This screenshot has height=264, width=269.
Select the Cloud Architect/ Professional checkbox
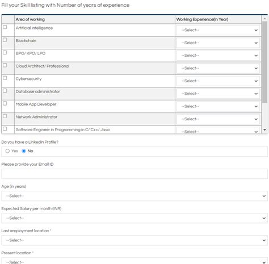[x=5, y=65]
